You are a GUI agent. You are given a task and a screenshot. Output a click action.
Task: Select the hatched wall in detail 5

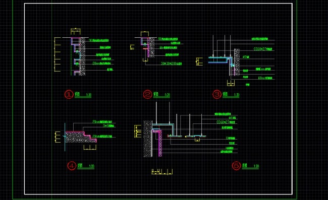(x=148, y=139)
